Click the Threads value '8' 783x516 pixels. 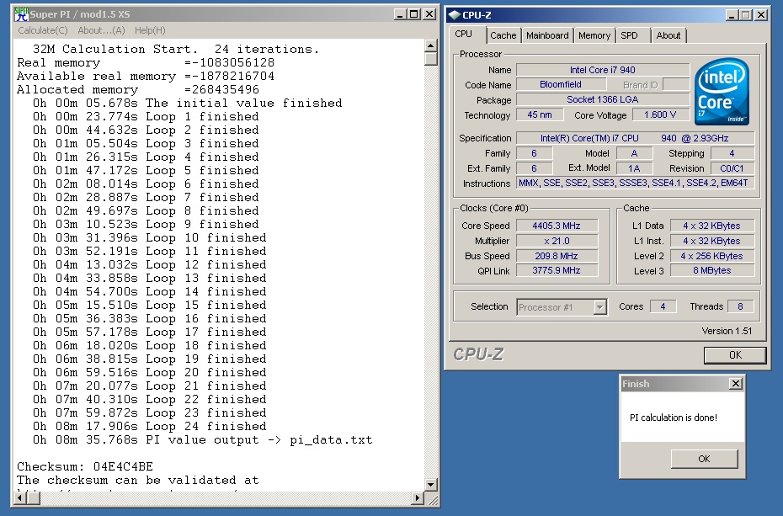point(741,306)
